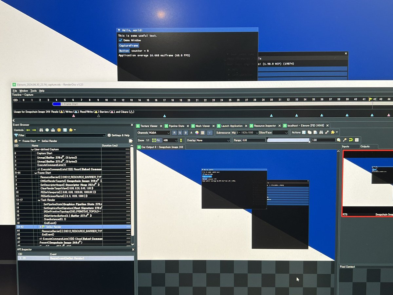Click the clock timing icon in Event Browser
Screen dimensions: 393x295
point(47,130)
